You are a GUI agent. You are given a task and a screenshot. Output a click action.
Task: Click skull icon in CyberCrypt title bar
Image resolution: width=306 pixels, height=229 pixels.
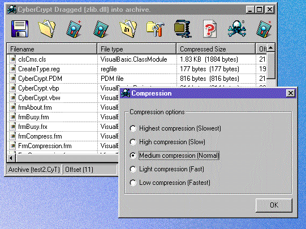pos(12,10)
